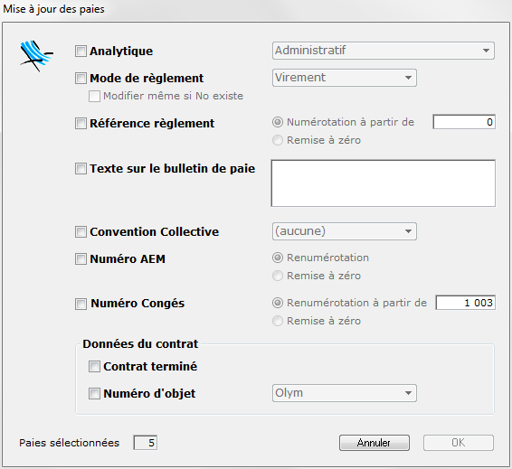Choose Remise à zéro under Numéro Congés
The image size is (512, 469).
tap(278, 321)
